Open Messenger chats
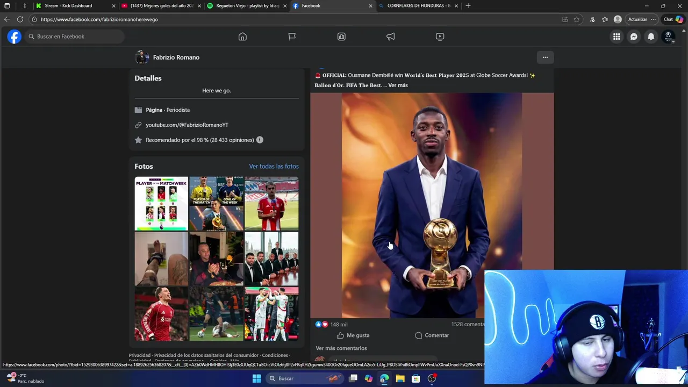Image resolution: width=688 pixels, height=387 pixels. point(634,37)
